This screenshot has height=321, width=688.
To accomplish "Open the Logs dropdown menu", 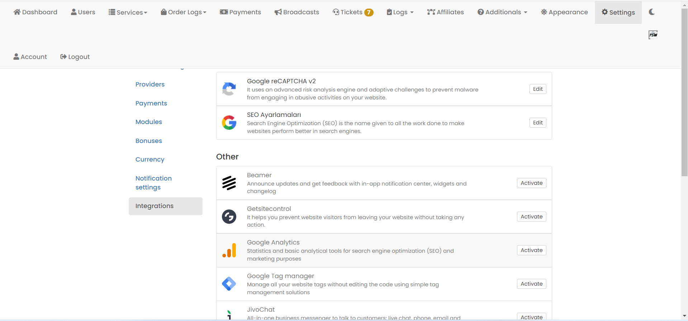I will (x=400, y=12).
